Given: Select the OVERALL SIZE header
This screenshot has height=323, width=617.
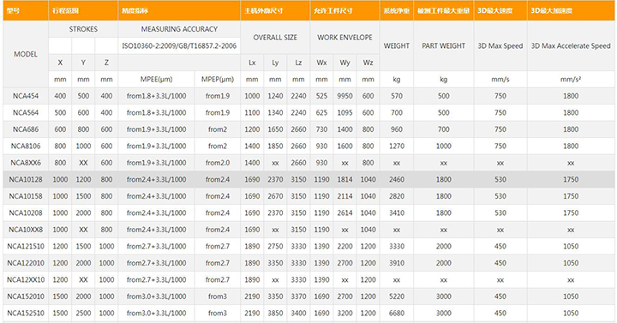Looking at the screenshot, I should tap(275, 38).
